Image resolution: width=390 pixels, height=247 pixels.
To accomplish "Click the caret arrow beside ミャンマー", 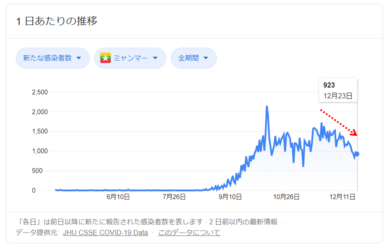I will coord(155,58).
